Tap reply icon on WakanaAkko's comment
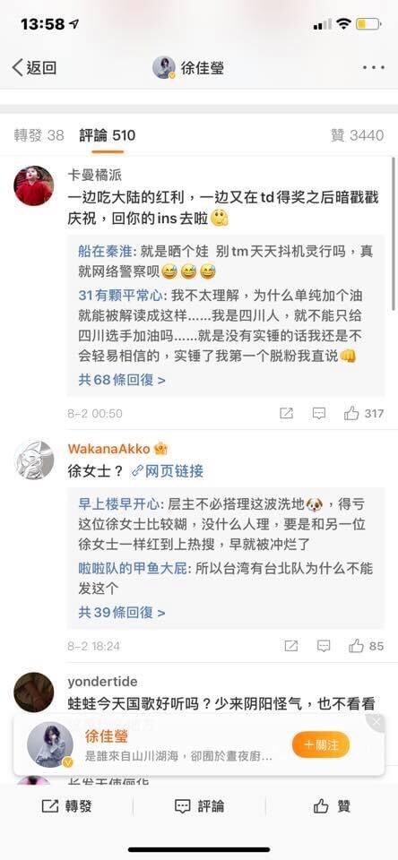This screenshot has height=860, width=398. coord(324,646)
